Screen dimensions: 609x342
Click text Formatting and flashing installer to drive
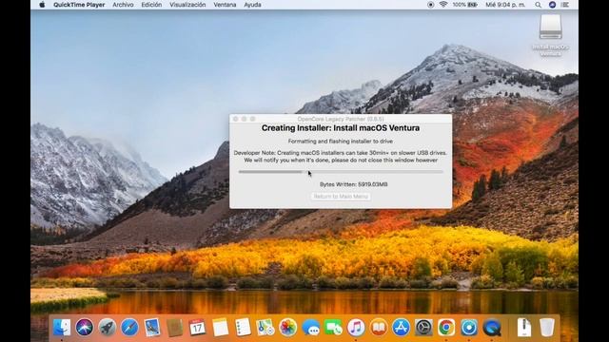click(341, 142)
